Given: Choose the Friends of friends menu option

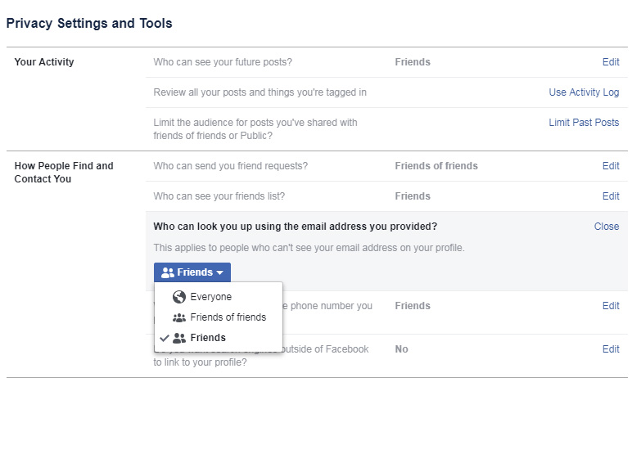Looking at the screenshot, I should click(x=228, y=317).
